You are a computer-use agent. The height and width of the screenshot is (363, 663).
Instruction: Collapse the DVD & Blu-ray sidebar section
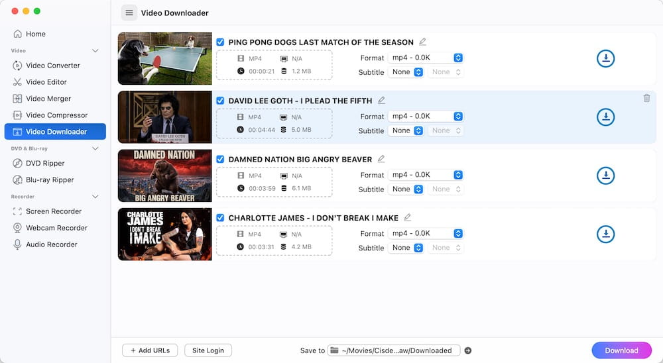coord(95,149)
